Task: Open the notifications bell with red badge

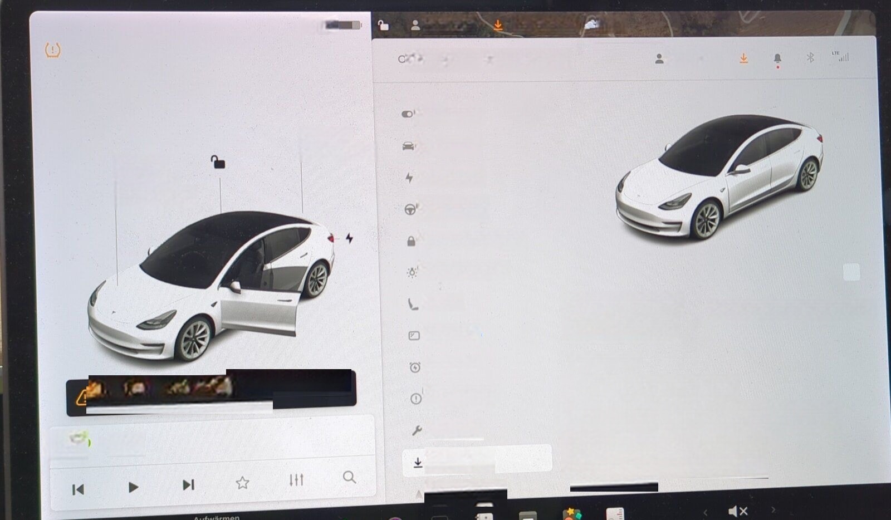Action: click(777, 57)
